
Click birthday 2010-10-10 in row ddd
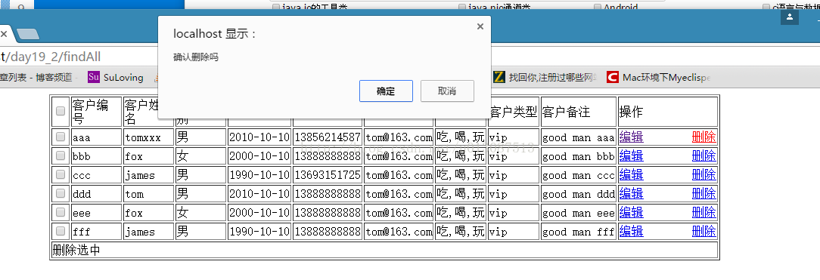click(x=259, y=194)
